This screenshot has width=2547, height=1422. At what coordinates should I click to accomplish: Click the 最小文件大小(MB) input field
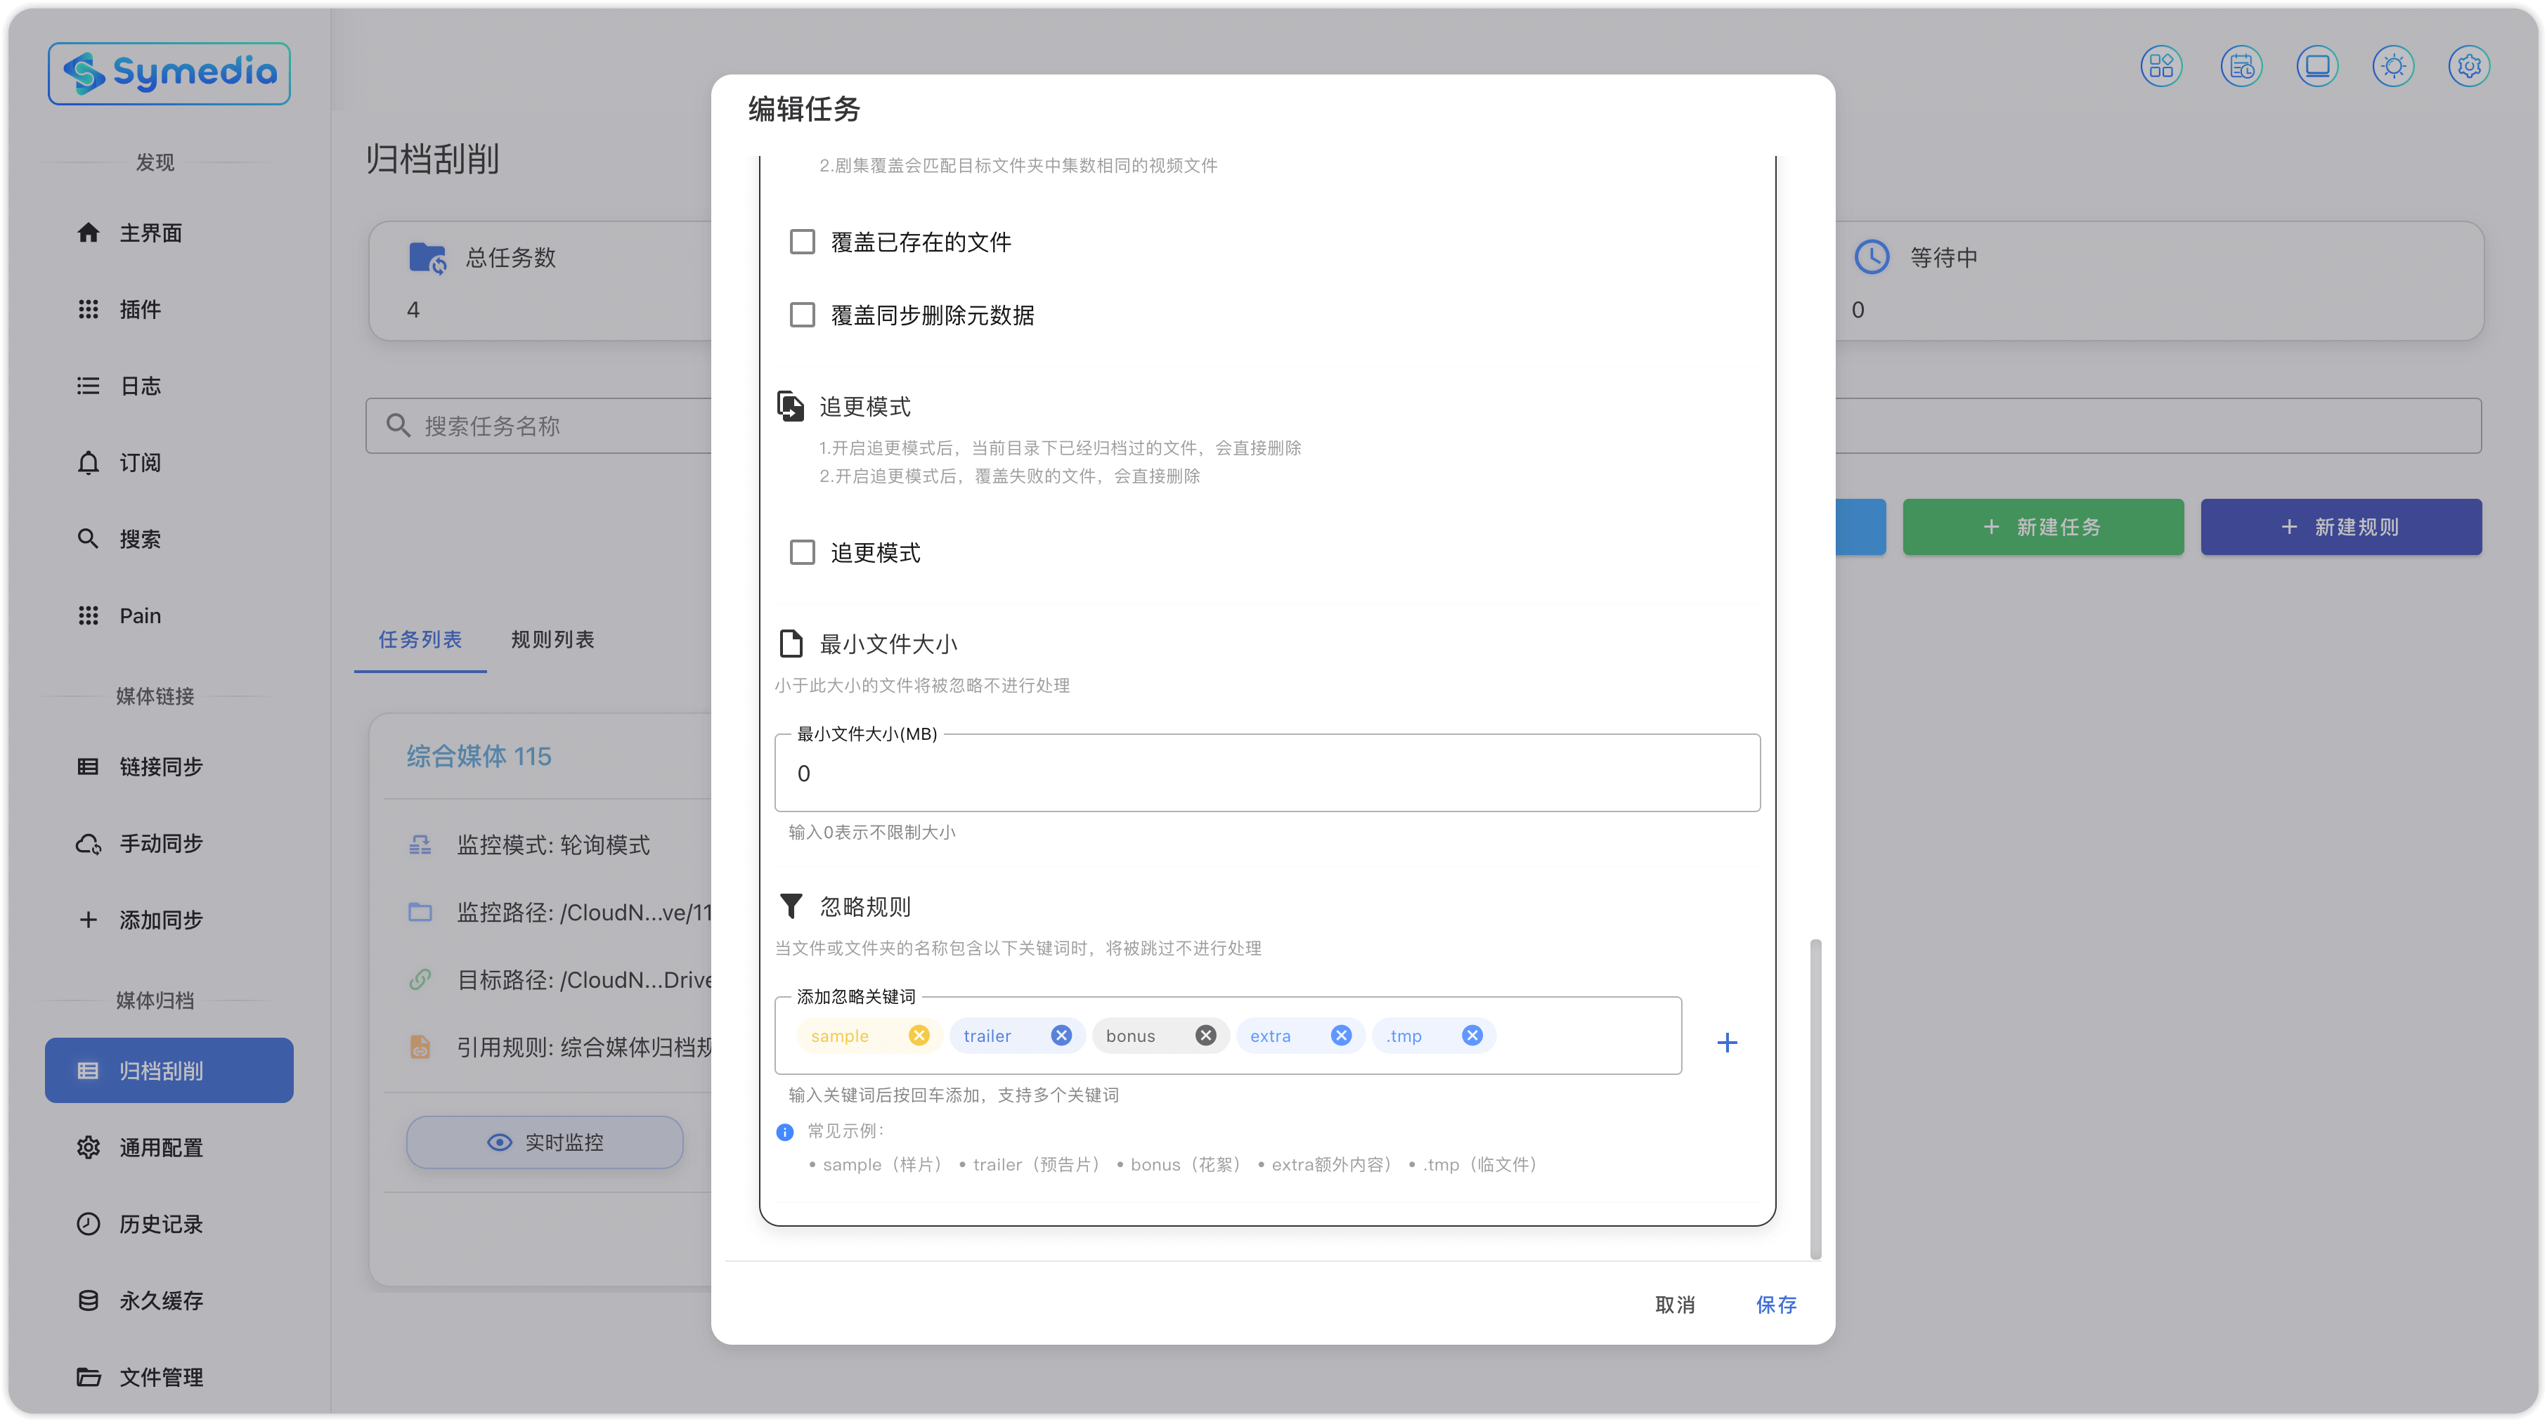[1266, 774]
